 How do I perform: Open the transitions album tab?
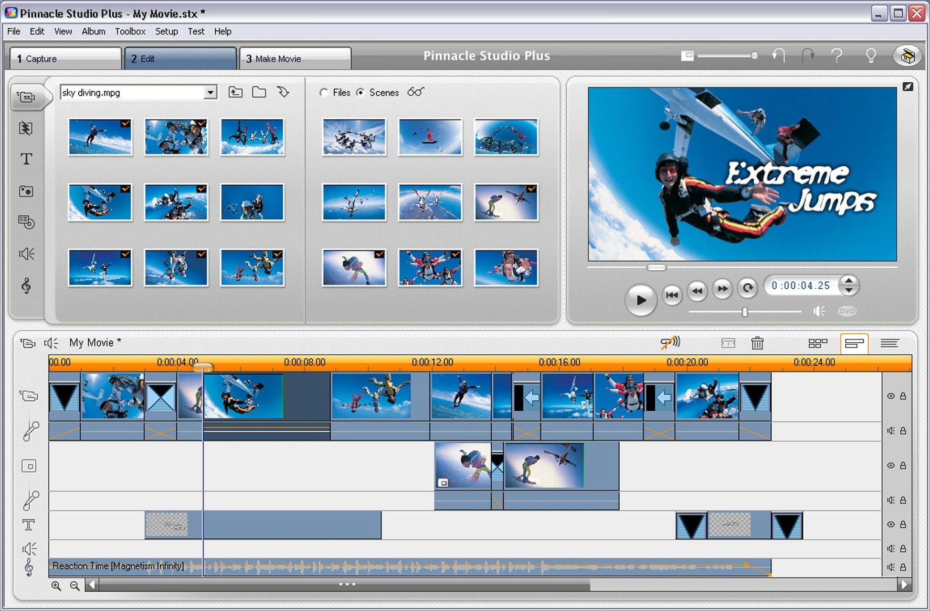click(26, 128)
